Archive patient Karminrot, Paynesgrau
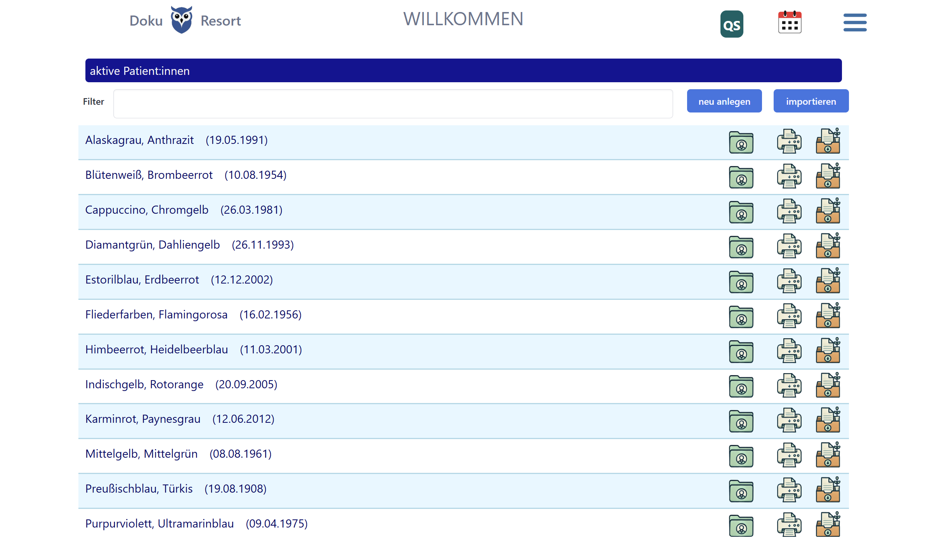946x538 pixels. pos(828,420)
